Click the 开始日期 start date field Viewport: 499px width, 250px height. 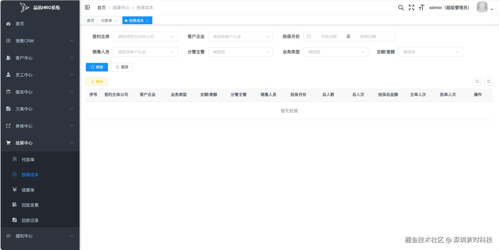point(329,37)
